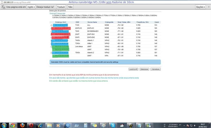Click the address bar URL 192.168.1.23
This screenshot has width=211, height=128.
[17, 2]
